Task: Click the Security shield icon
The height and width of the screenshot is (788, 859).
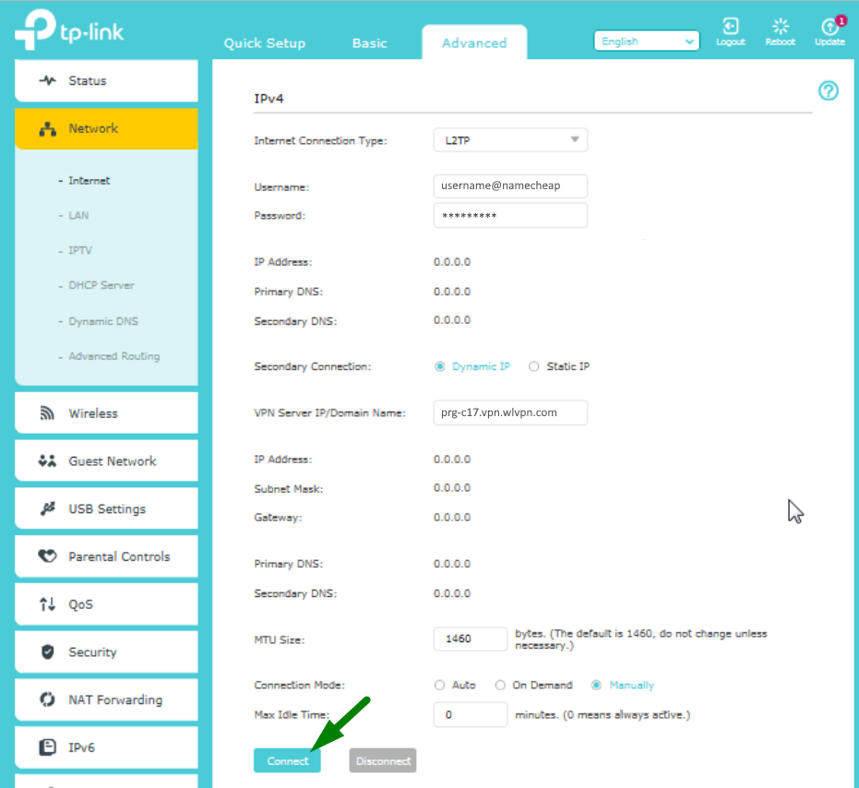Action: click(48, 651)
